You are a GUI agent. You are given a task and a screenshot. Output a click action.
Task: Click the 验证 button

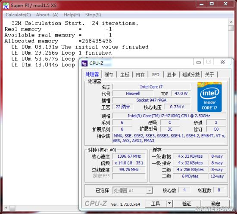coord(187,204)
